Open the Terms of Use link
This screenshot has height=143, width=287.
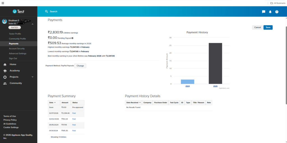10,116
